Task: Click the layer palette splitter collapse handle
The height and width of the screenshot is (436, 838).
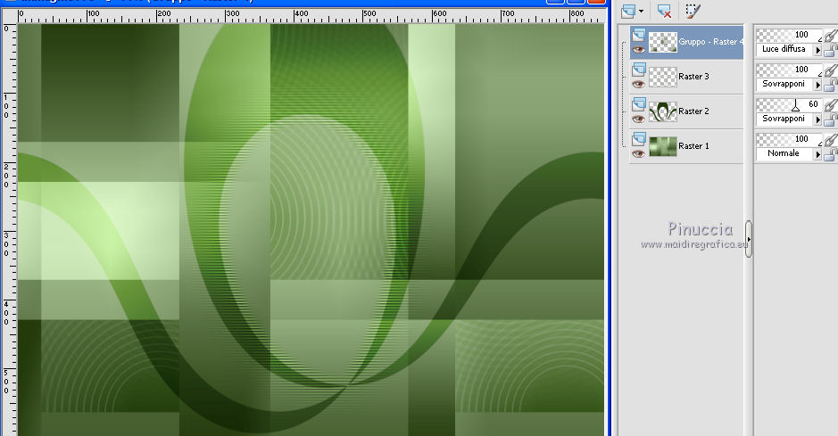Action: click(749, 239)
